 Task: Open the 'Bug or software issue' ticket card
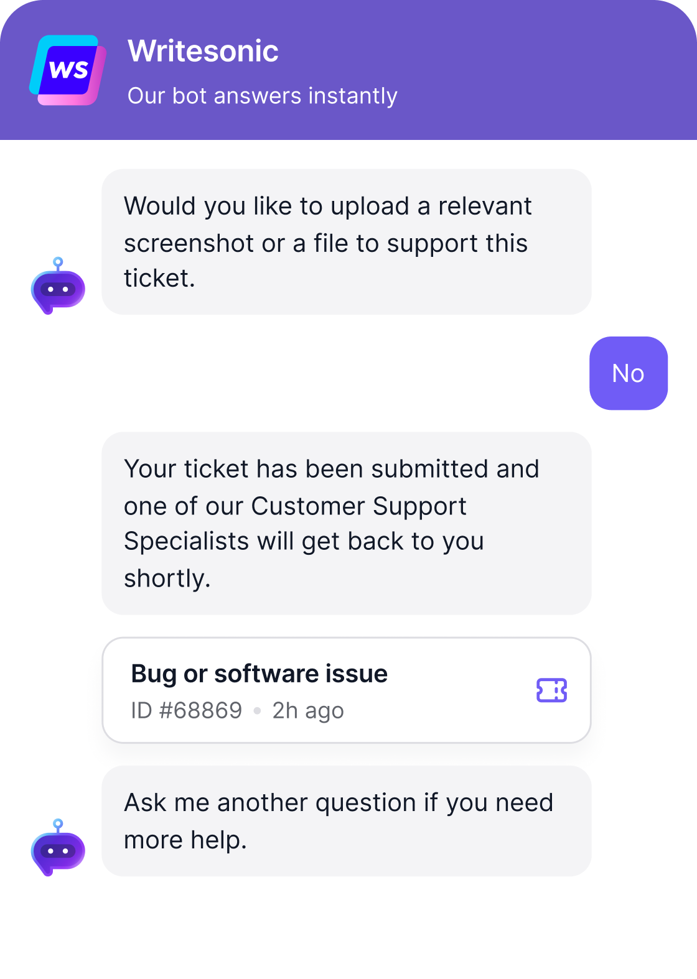tap(346, 690)
